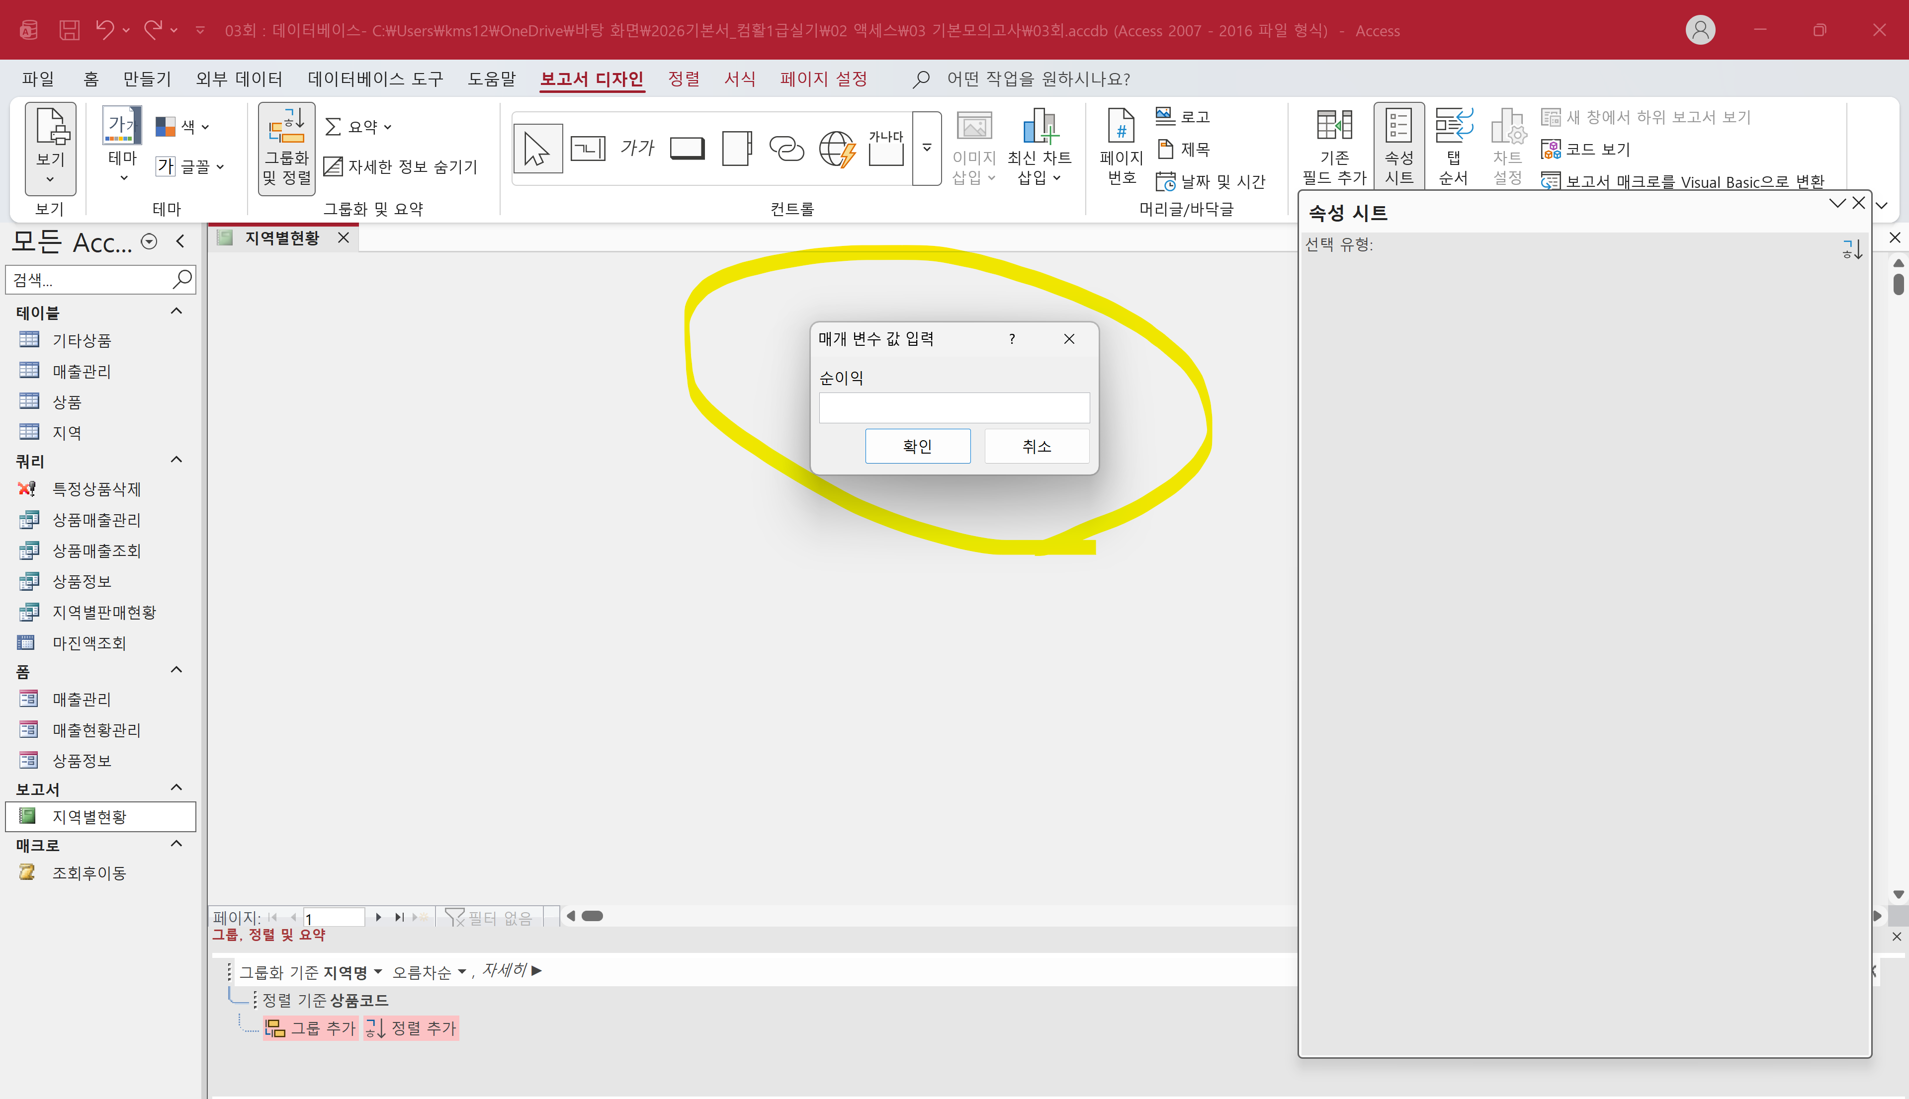Confirm the parameter dialog with 확인
The image size is (1909, 1099).
[918, 446]
